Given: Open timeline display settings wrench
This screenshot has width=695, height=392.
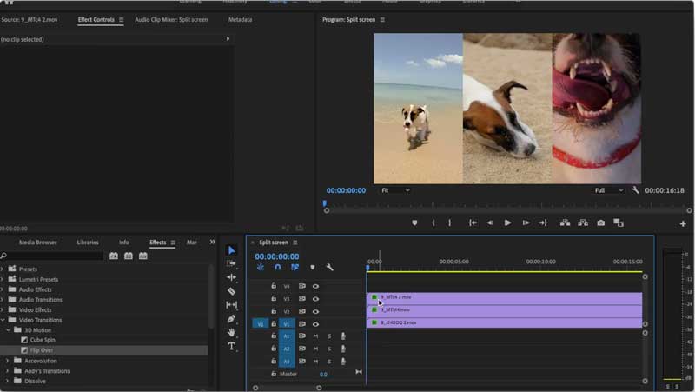Looking at the screenshot, I should tap(329, 268).
